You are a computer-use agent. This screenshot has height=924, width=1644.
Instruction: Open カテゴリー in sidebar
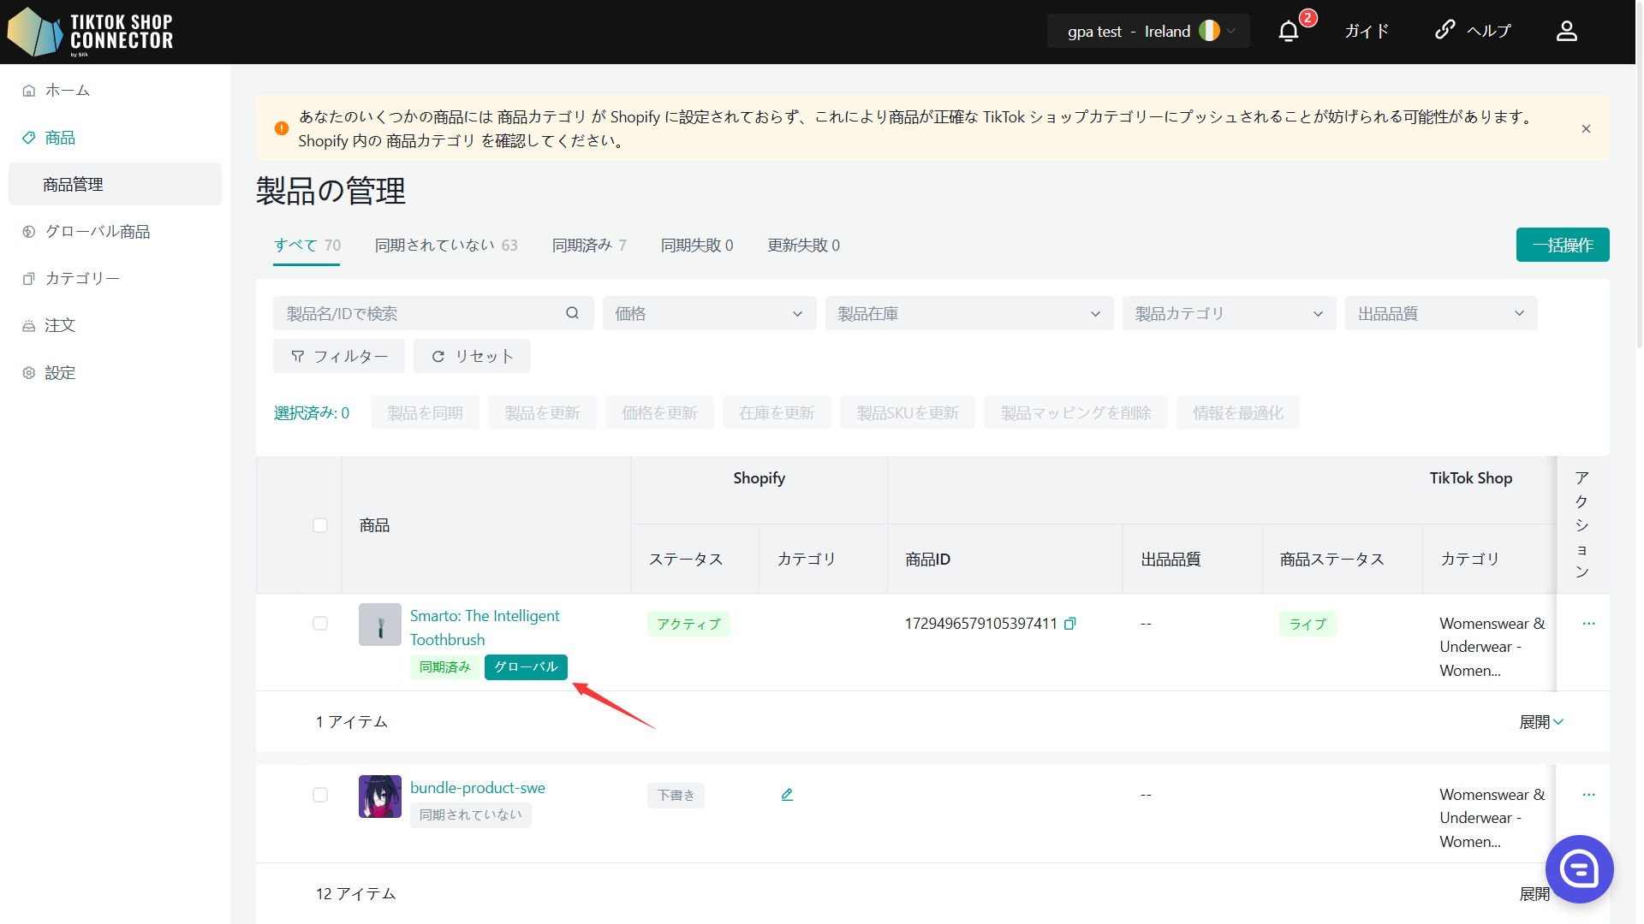click(115, 278)
